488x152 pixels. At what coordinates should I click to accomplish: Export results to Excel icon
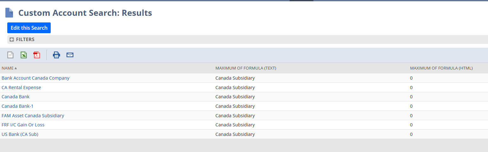pyautogui.click(x=24, y=55)
